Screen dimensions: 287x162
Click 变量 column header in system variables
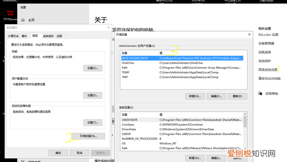[139, 114]
